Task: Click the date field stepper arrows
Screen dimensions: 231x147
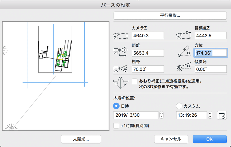Action: [162, 115]
